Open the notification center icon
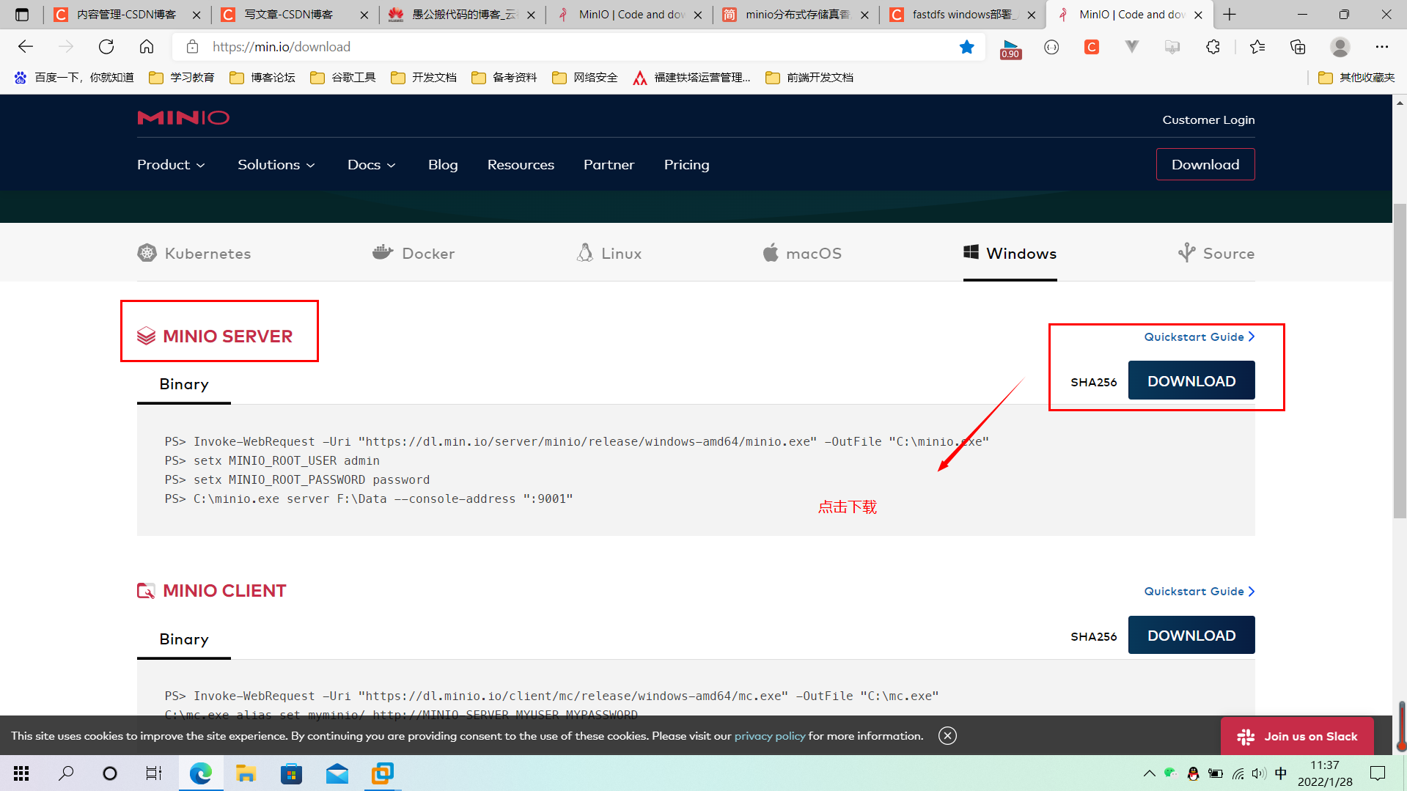 (x=1378, y=773)
